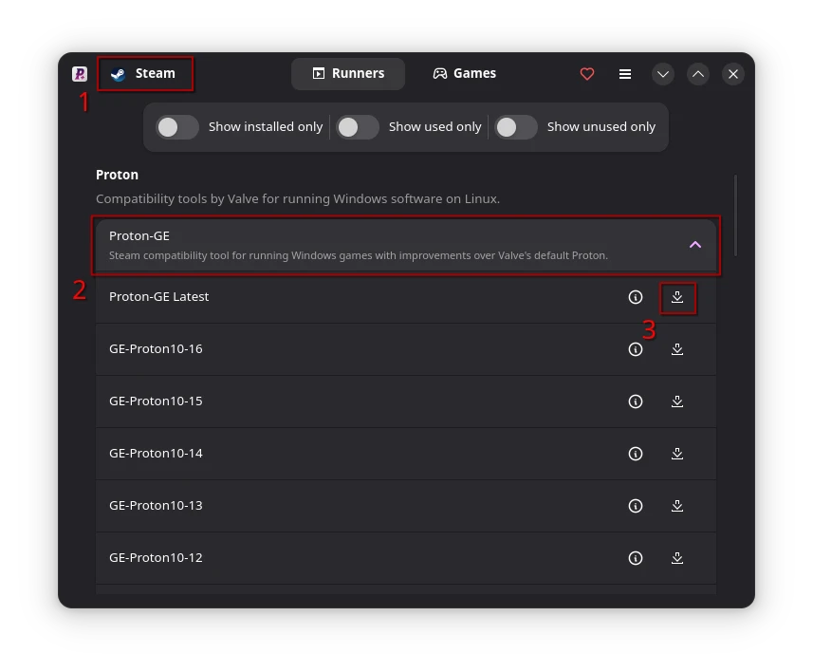Download GE-Proton10-14
The height and width of the screenshot is (672, 813).
(677, 453)
